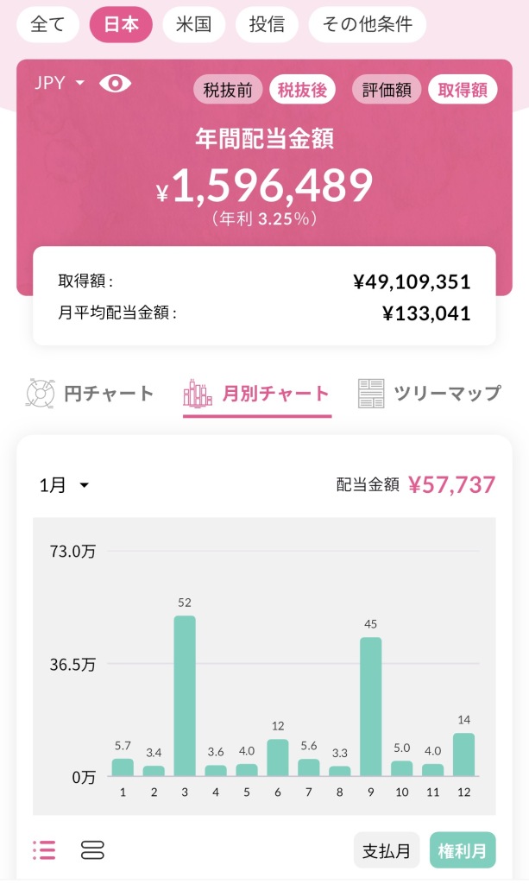Tap the March bar in chart
The image size is (529, 884).
pos(185,696)
